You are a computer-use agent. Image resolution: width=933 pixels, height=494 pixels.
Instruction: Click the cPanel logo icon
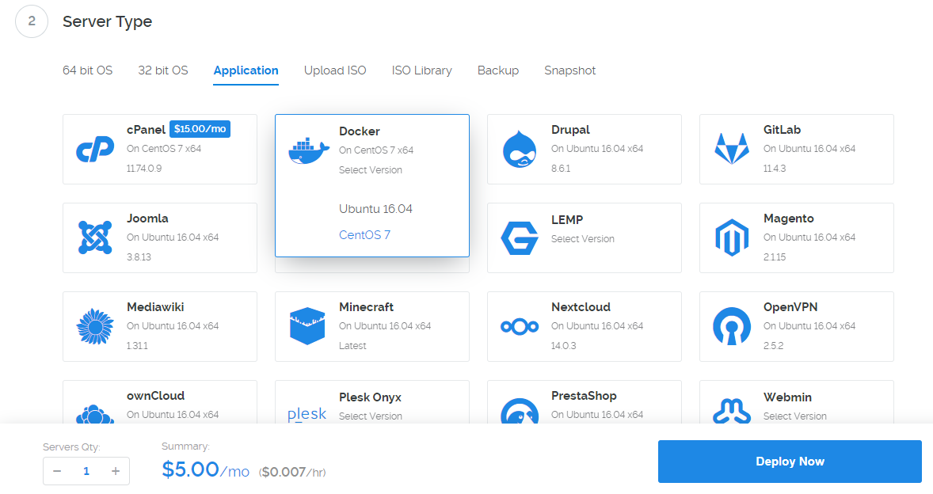[x=95, y=149]
